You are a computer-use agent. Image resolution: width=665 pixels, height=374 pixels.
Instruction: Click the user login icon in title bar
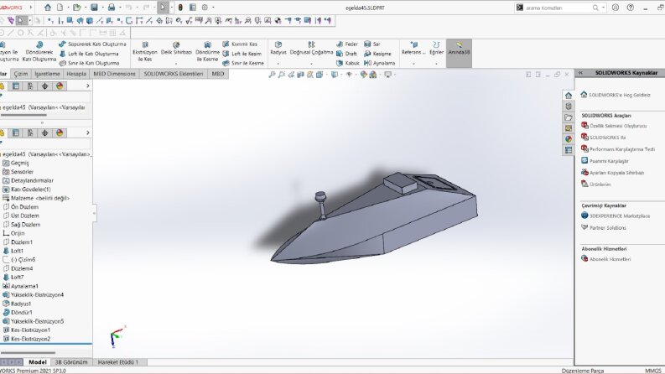[x=616, y=8]
